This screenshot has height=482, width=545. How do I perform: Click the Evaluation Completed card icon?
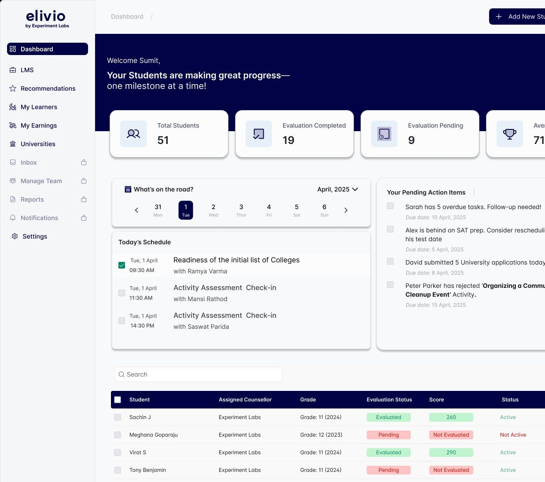point(259,134)
